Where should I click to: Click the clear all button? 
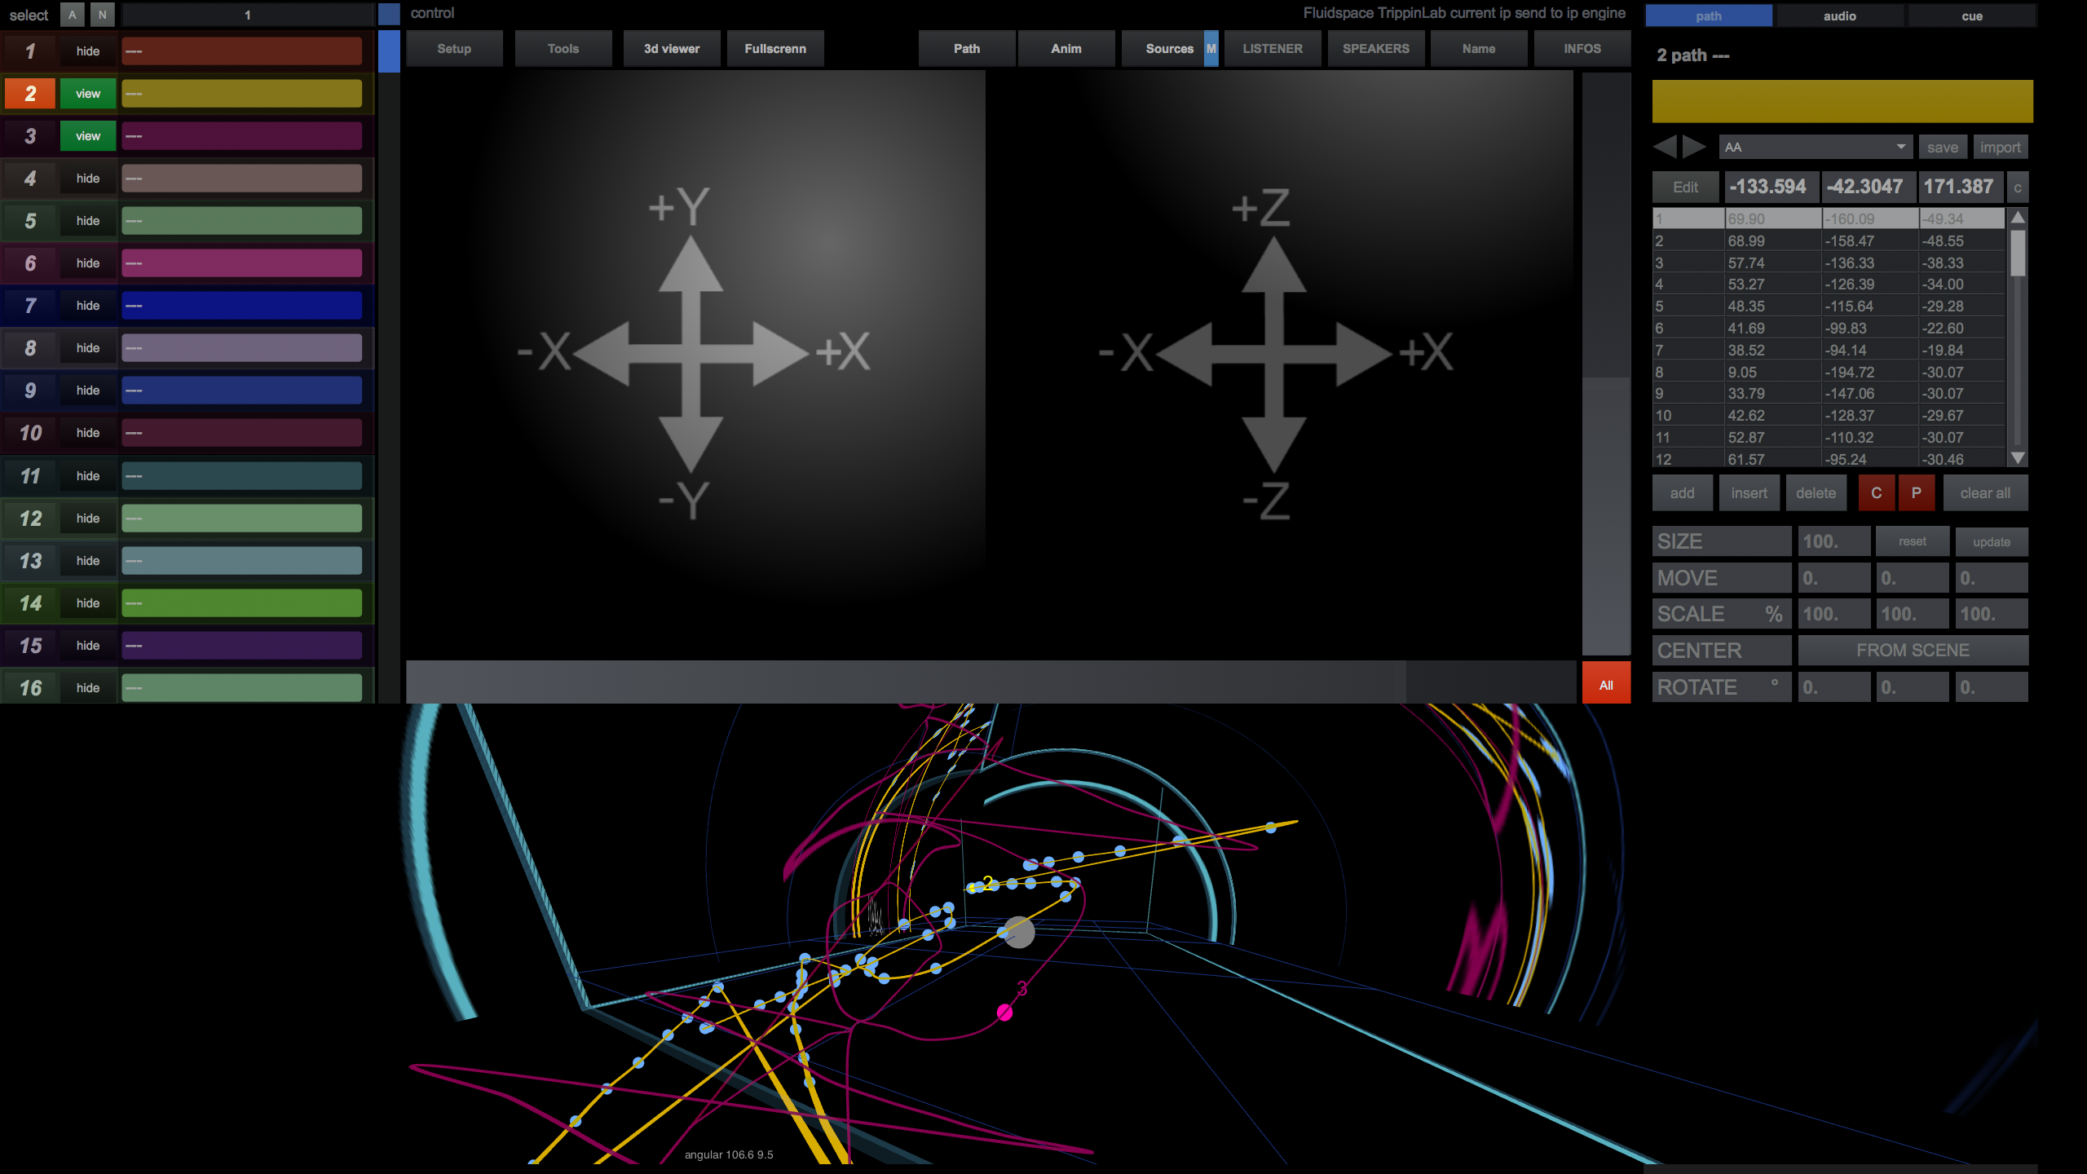point(1985,493)
